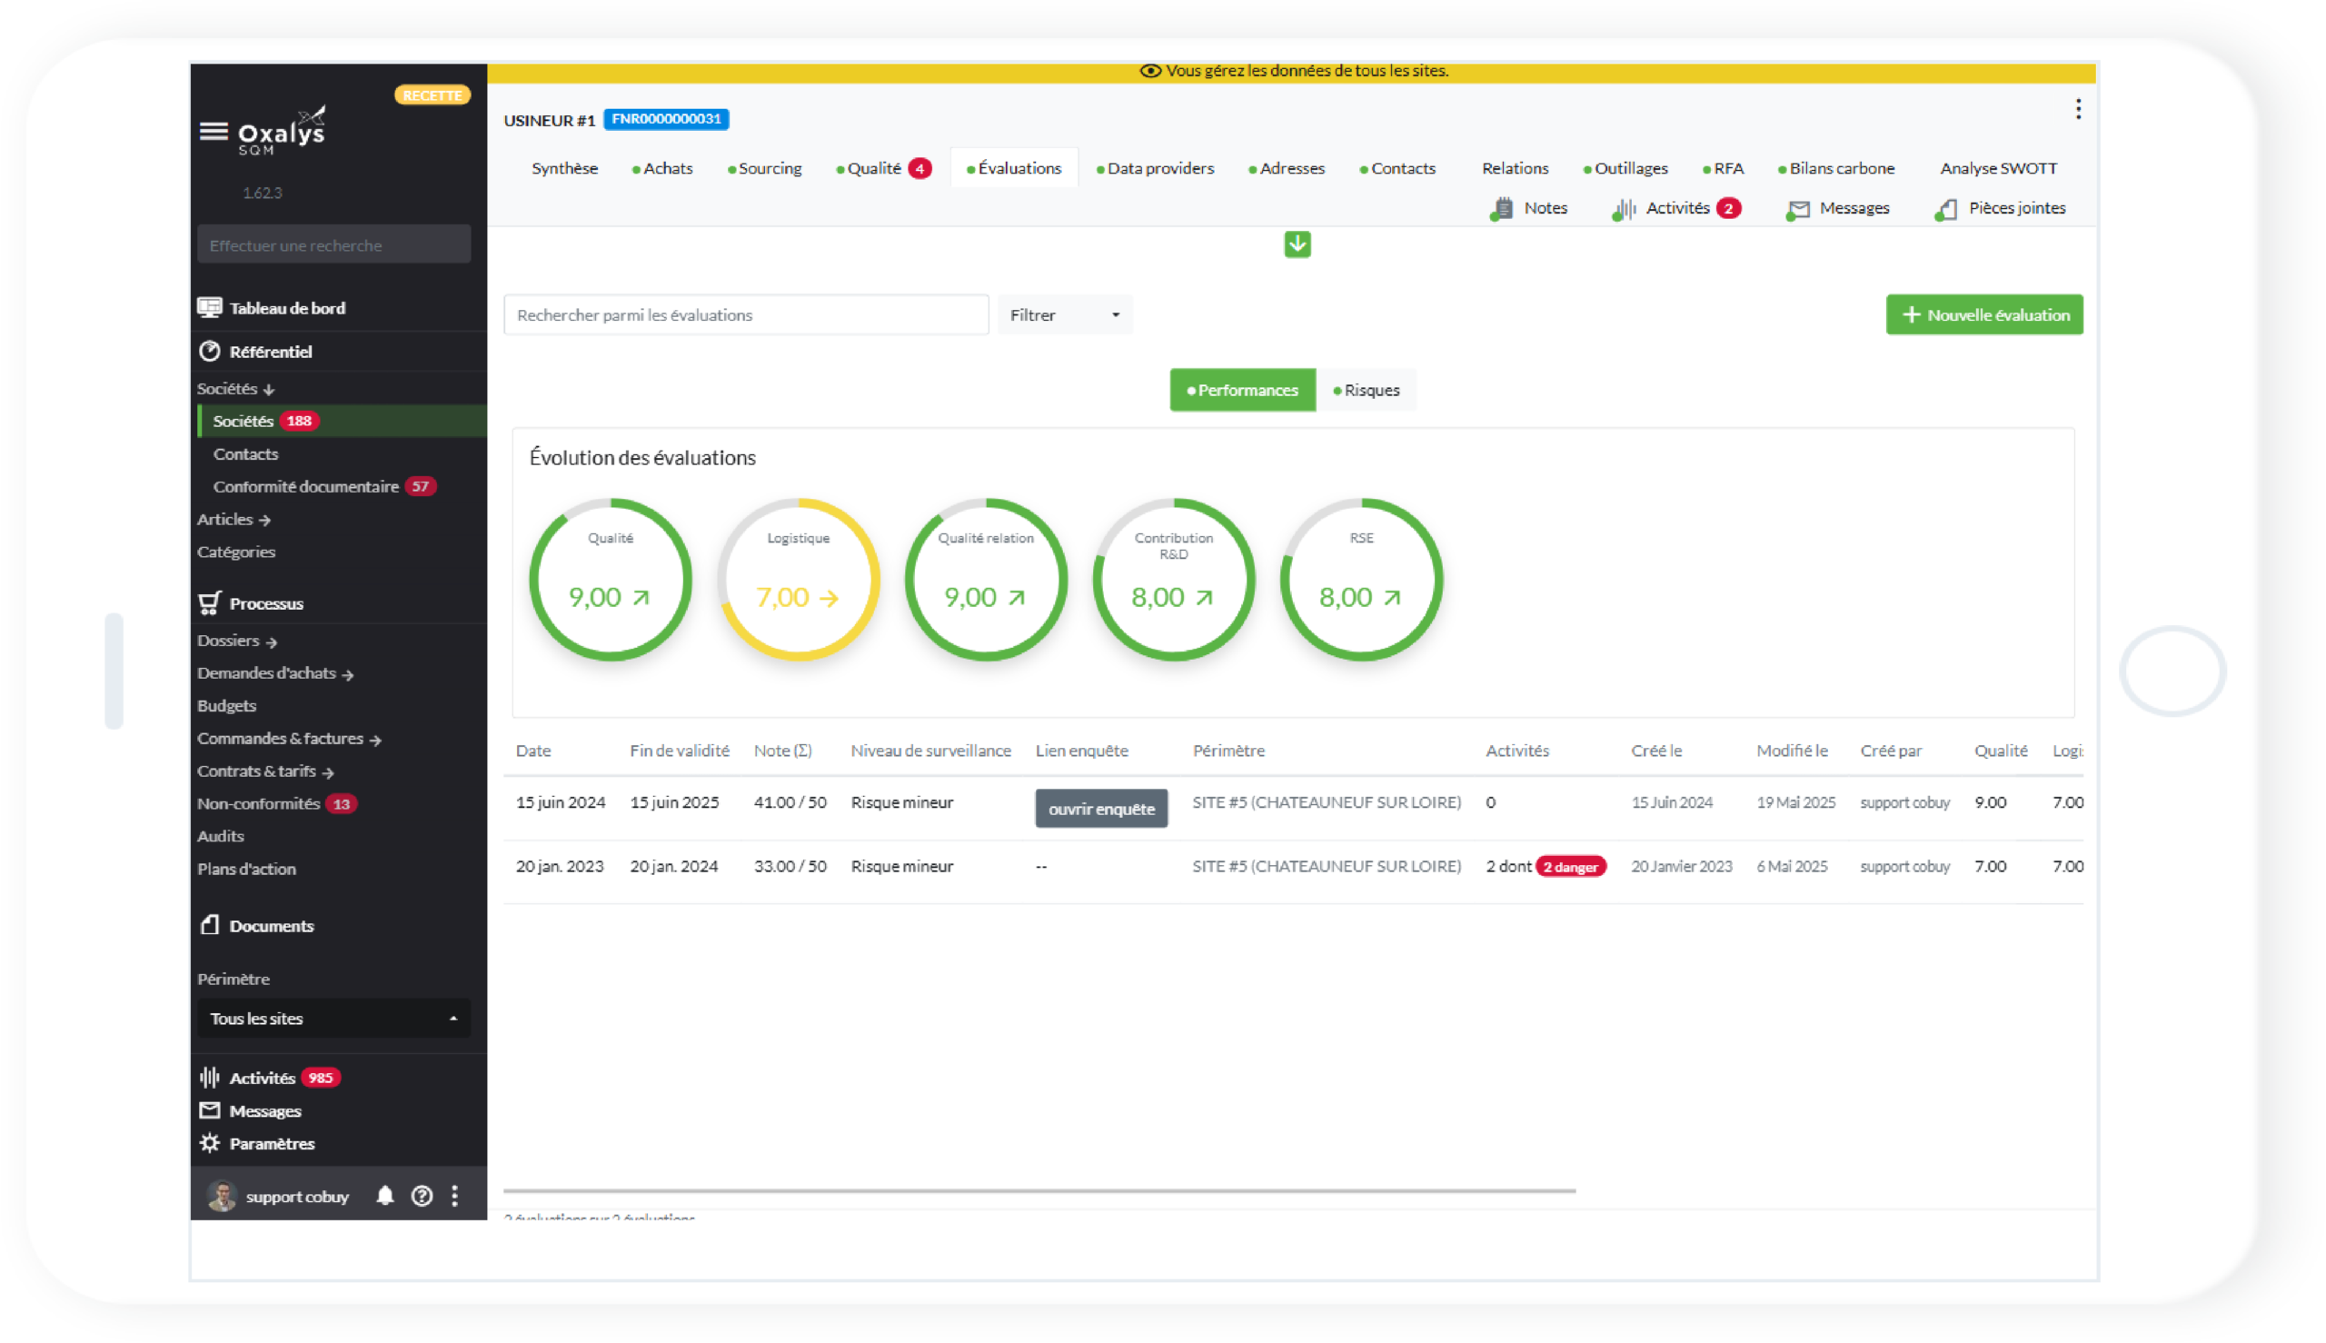Expand Articles submenu in sidebar

click(x=234, y=520)
